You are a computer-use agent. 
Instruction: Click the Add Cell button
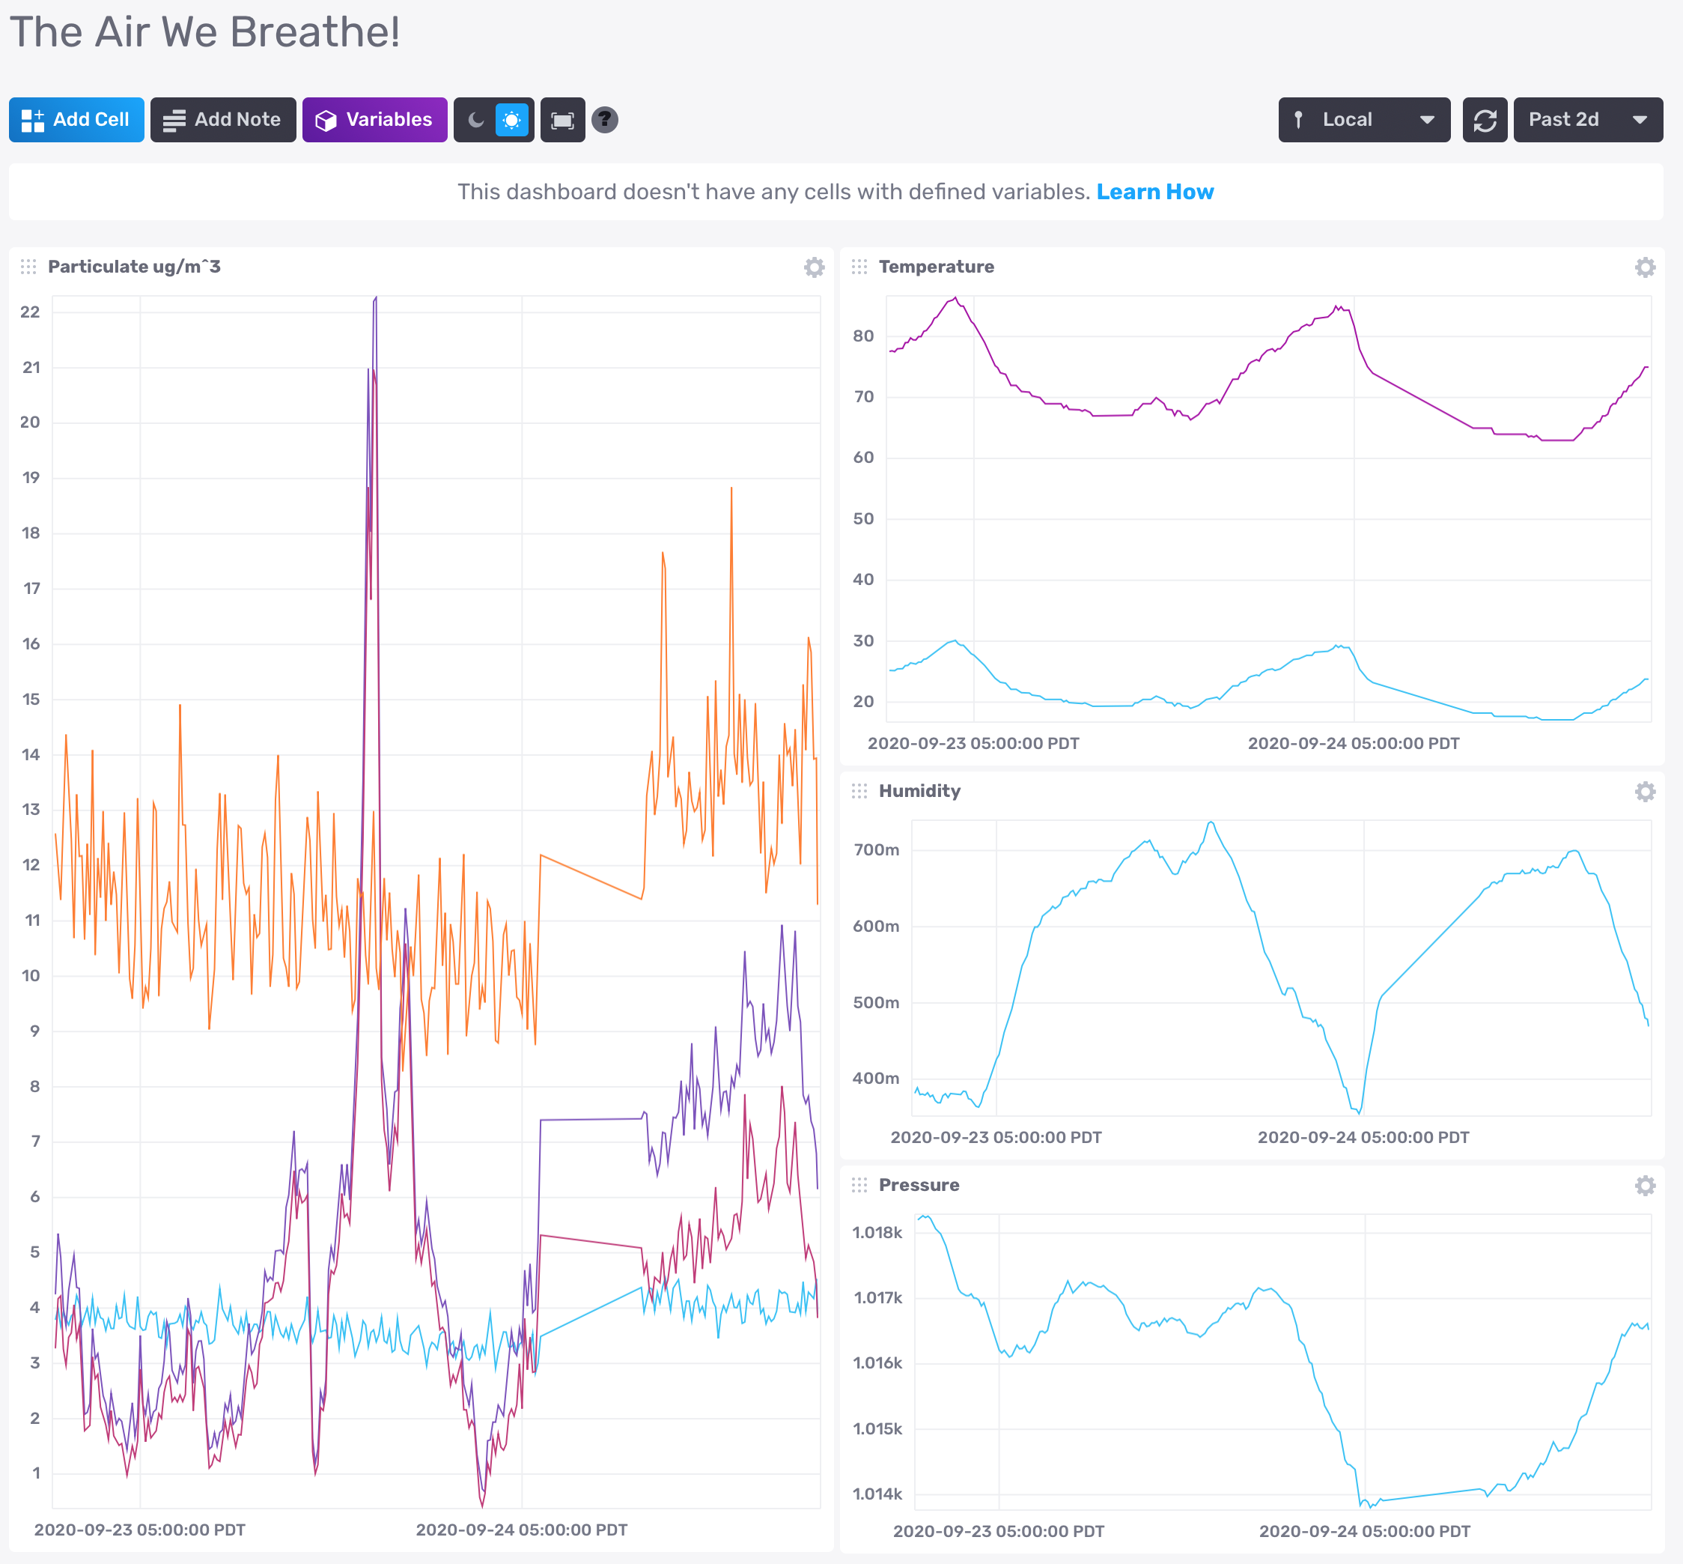click(76, 119)
